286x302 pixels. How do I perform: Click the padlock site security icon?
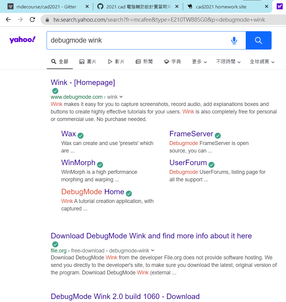(x=47, y=20)
